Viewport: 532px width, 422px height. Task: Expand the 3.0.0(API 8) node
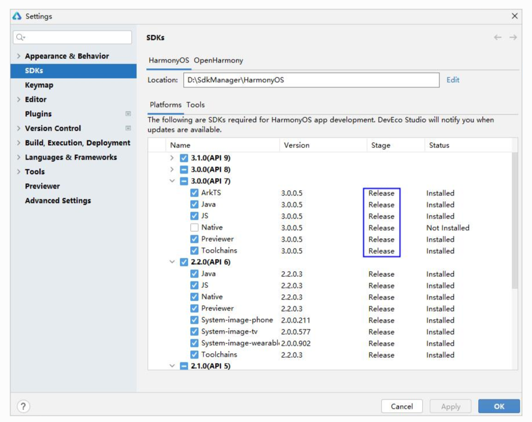(x=172, y=169)
